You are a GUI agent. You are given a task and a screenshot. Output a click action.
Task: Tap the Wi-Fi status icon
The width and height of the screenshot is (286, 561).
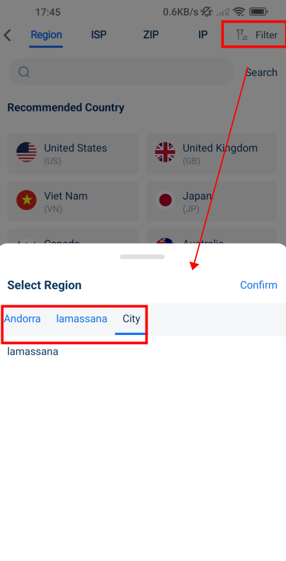point(238,12)
